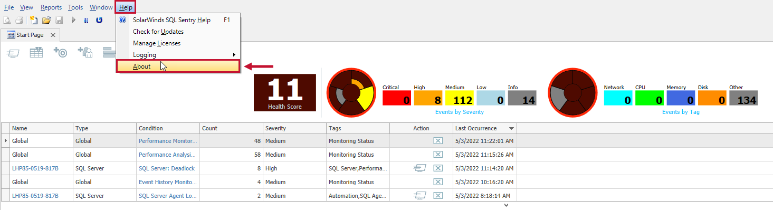The image size is (773, 210).
Task: Click the Events by Tag link
Action: [681, 112]
